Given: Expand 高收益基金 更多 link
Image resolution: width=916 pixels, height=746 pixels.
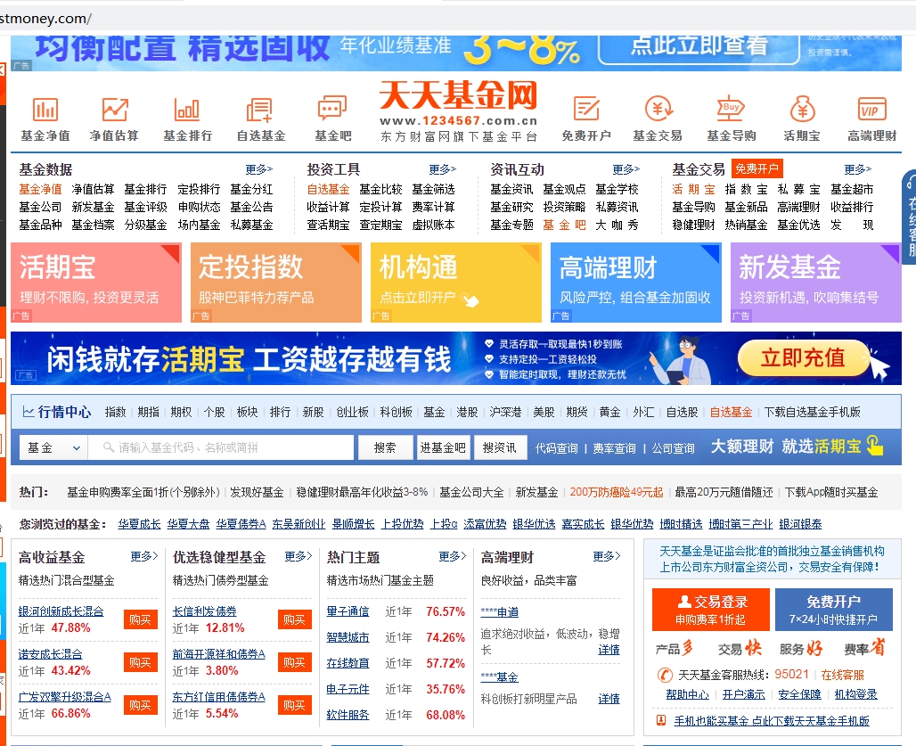Looking at the screenshot, I should tap(144, 556).
